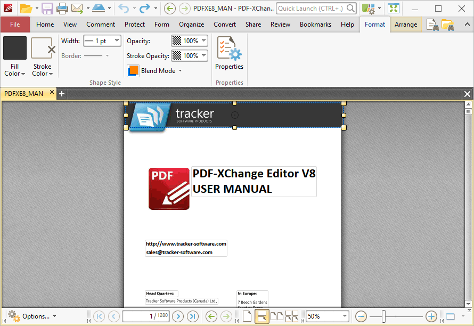The image size is (474, 326).
Task: Click the vertical scrollbar down arrow
Action: pos(468,304)
